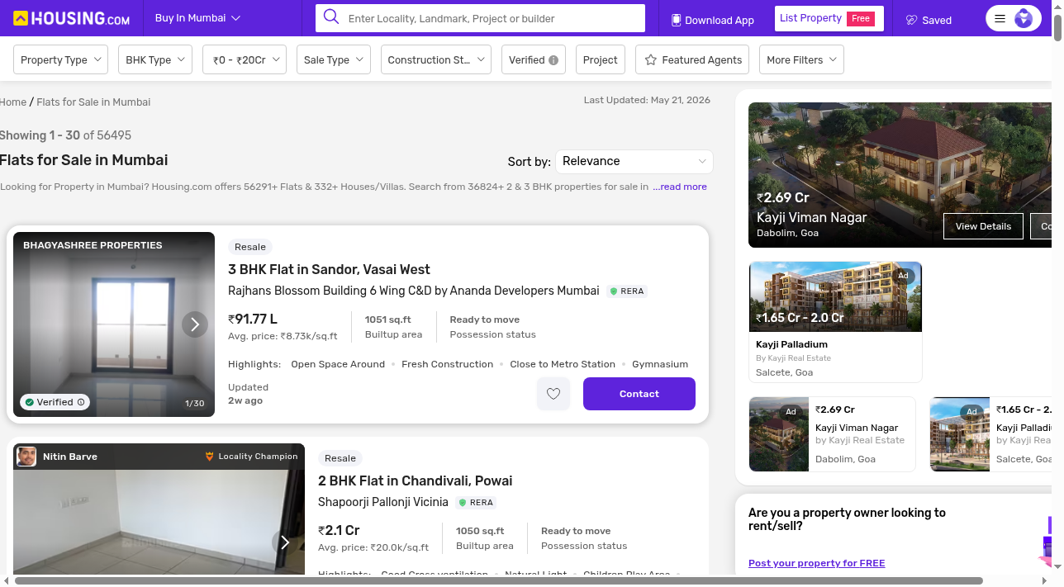Toggle the Verified filter
Image resolution: width=1064 pixels, height=587 pixels.
pyautogui.click(x=534, y=60)
